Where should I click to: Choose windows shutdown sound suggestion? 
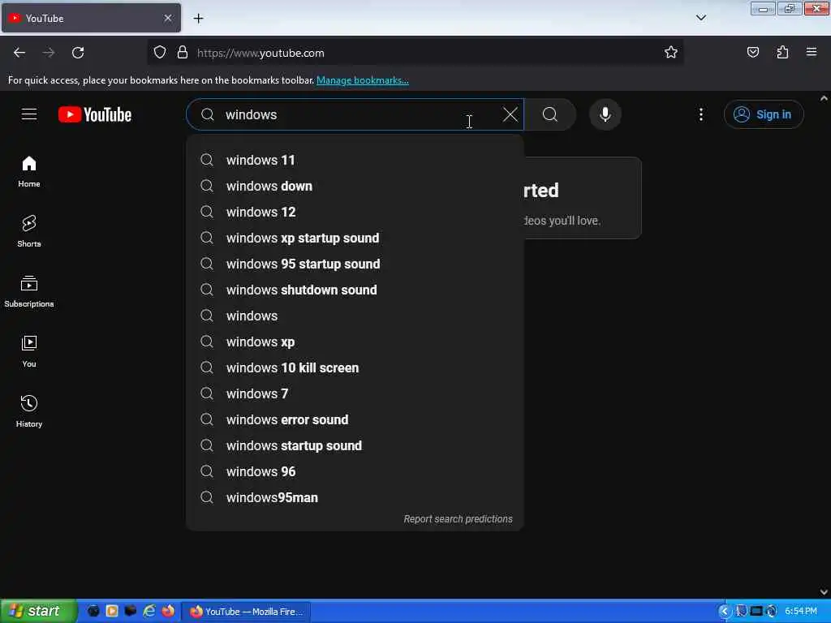[355, 290]
